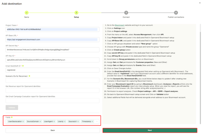The height and width of the screenshot is (134, 203).
Task: Select the Connect step 3 circle
Action: point(126,13)
